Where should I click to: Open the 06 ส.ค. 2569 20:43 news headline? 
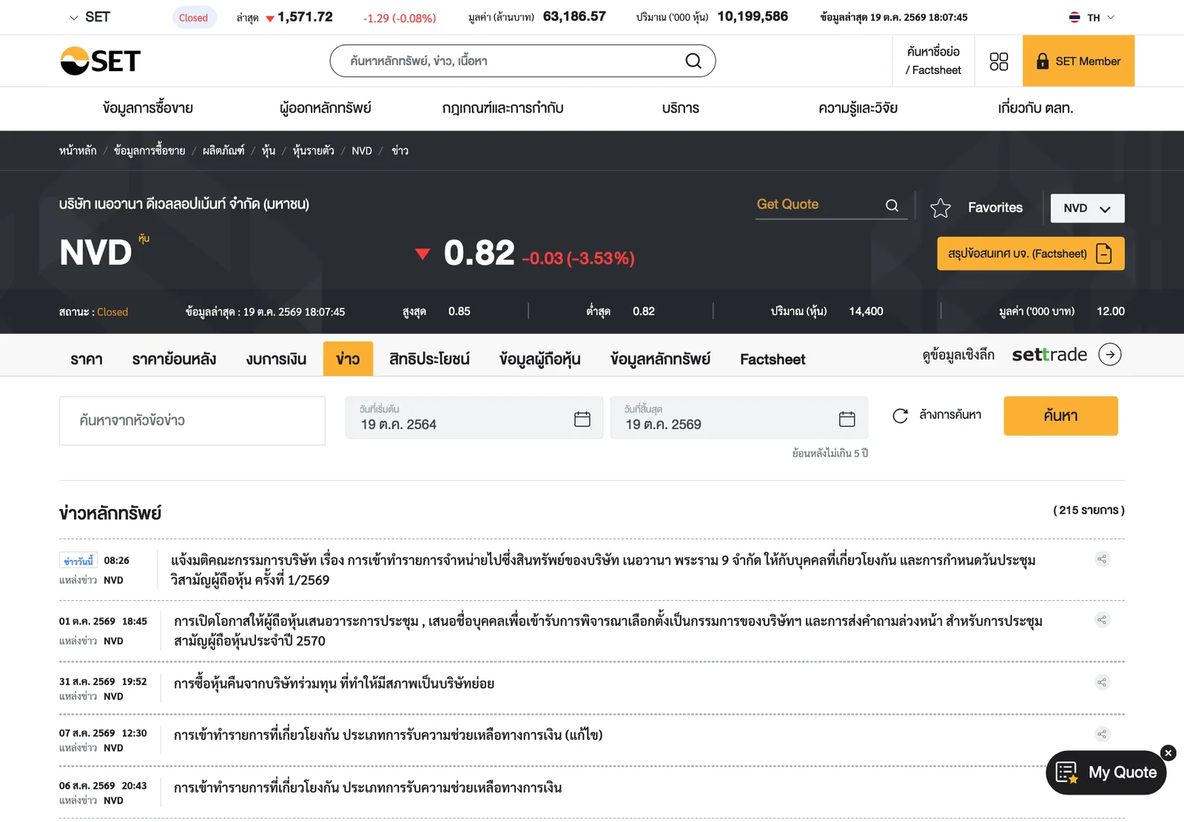tap(368, 788)
